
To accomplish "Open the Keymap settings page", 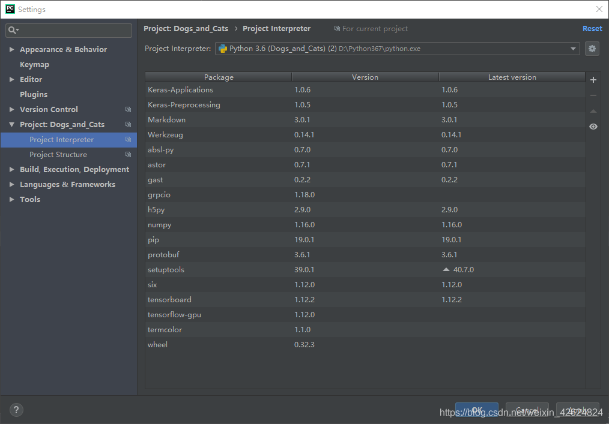I will point(35,65).
